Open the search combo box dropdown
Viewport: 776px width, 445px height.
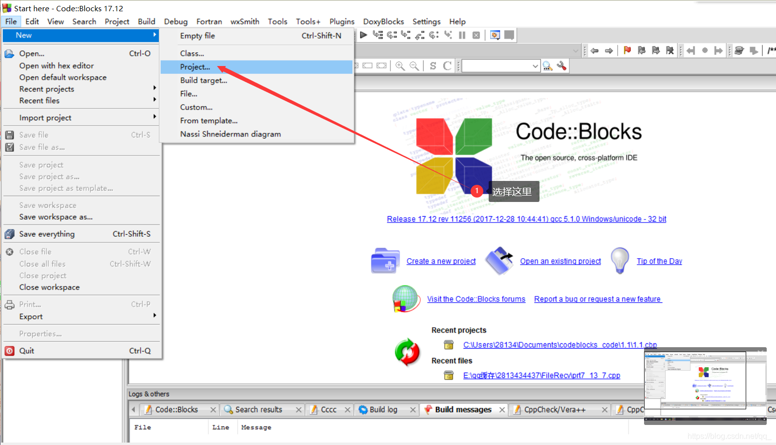coord(535,66)
